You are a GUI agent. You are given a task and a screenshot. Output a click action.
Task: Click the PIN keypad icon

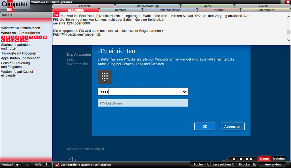pos(105,77)
